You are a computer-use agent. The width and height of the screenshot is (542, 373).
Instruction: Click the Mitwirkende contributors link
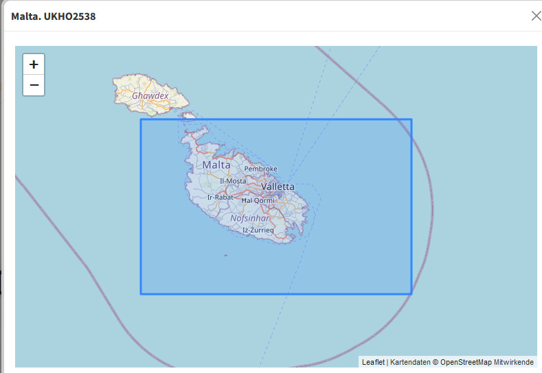(x=513, y=362)
